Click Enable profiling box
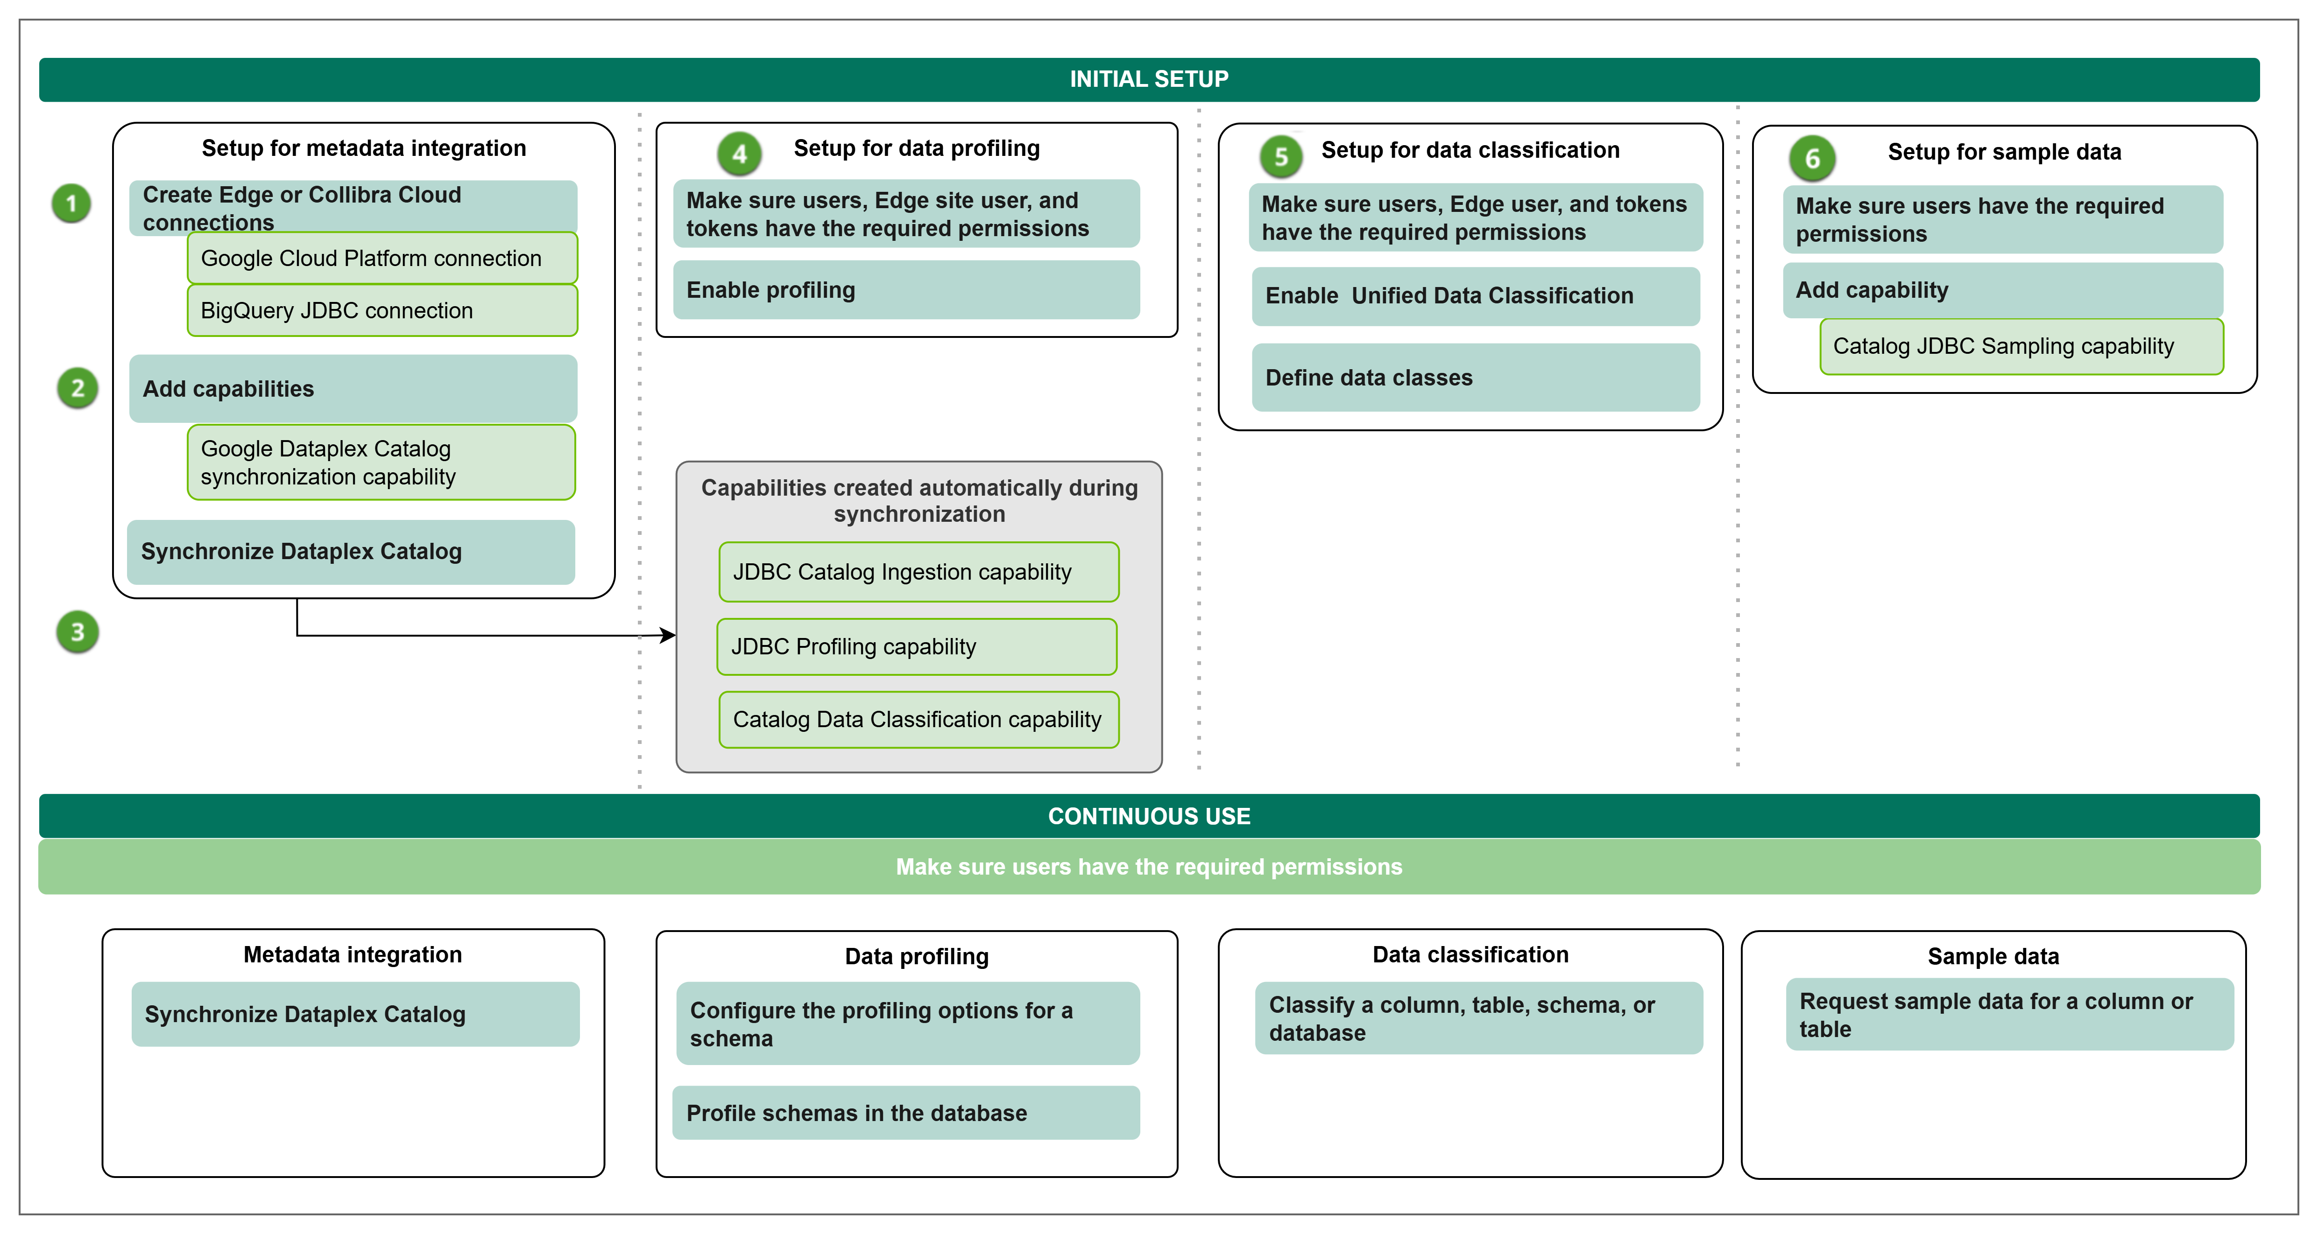 [906, 290]
